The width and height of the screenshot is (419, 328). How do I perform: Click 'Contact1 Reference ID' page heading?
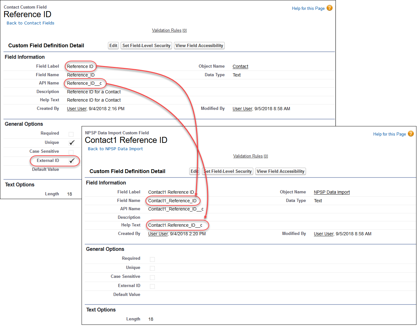126,140
